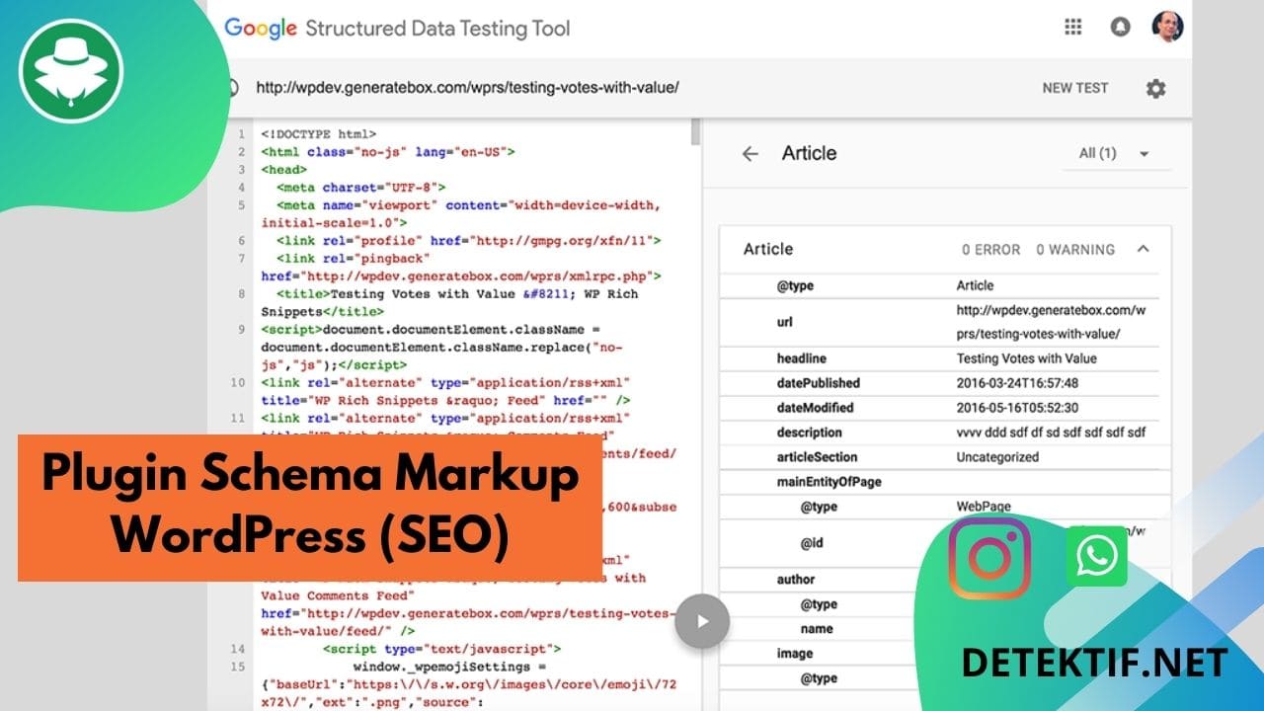Collapse the Article results panel
This screenshot has height=711, width=1264.
[x=1143, y=249]
